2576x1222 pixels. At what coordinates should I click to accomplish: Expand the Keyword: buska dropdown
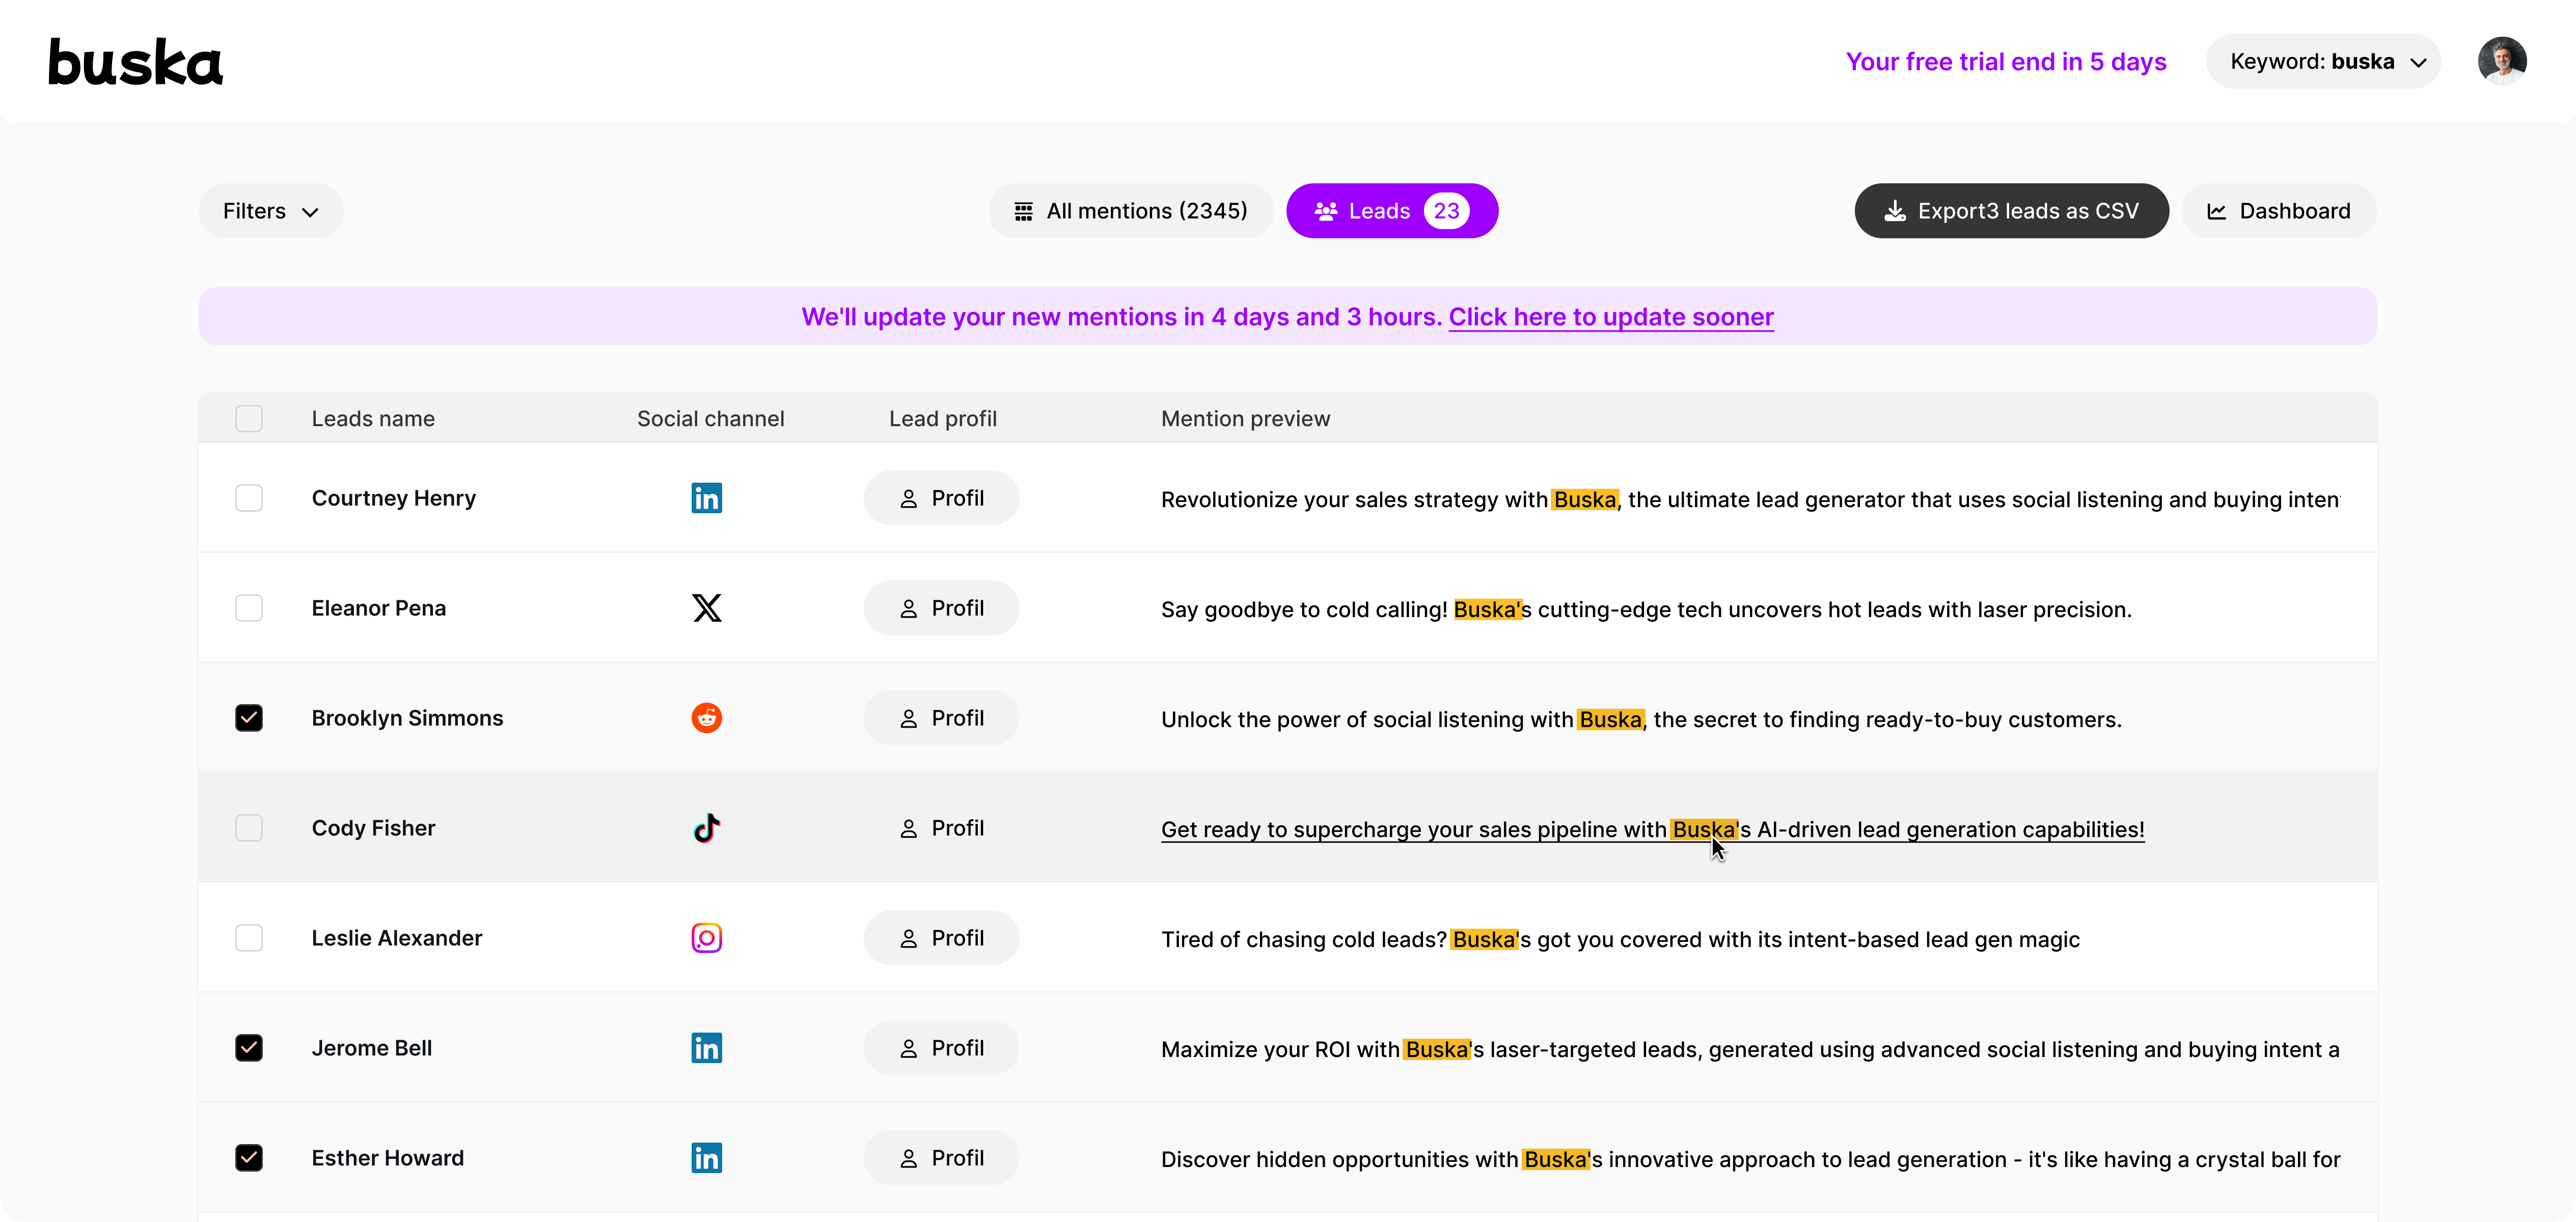(x=2324, y=61)
